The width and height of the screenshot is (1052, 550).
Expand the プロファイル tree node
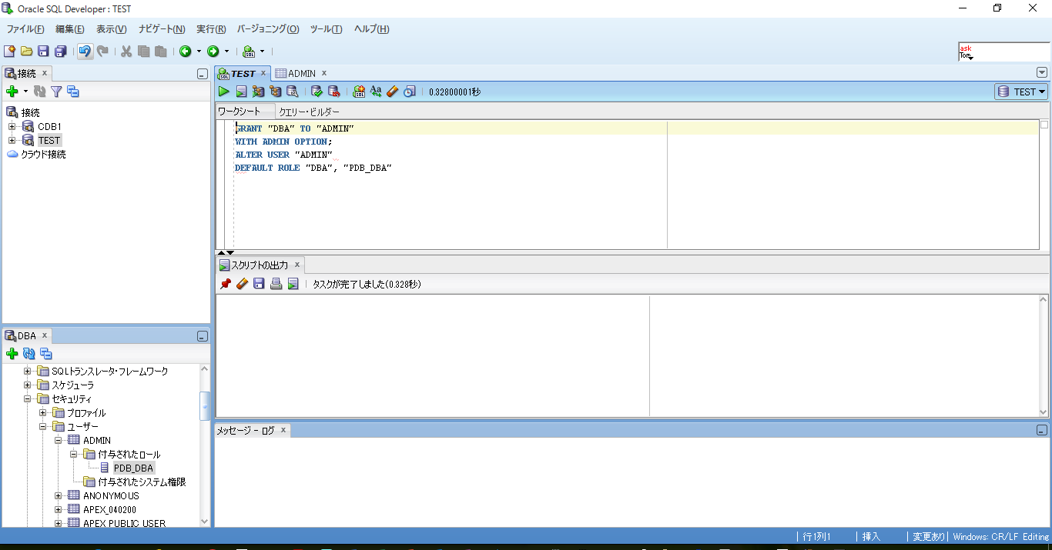coord(43,412)
